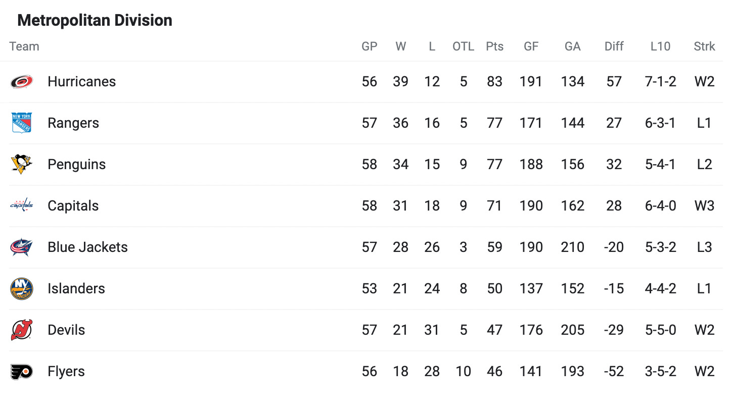Click the Flyers team name
Image resolution: width=732 pixels, height=412 pixels.
point(66,372)
